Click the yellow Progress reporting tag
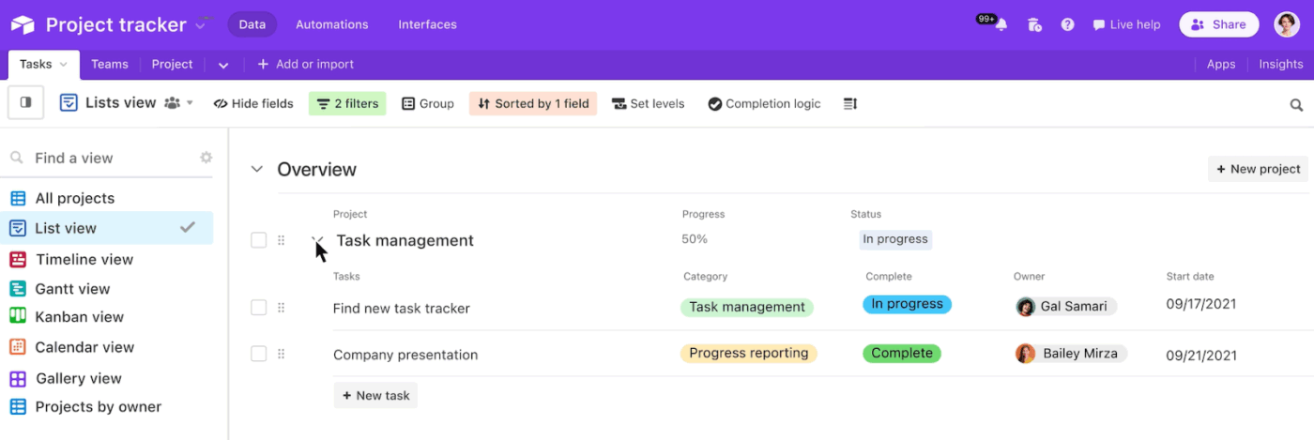The height and width of the screenshot is (440, 1314). (749, 354)
